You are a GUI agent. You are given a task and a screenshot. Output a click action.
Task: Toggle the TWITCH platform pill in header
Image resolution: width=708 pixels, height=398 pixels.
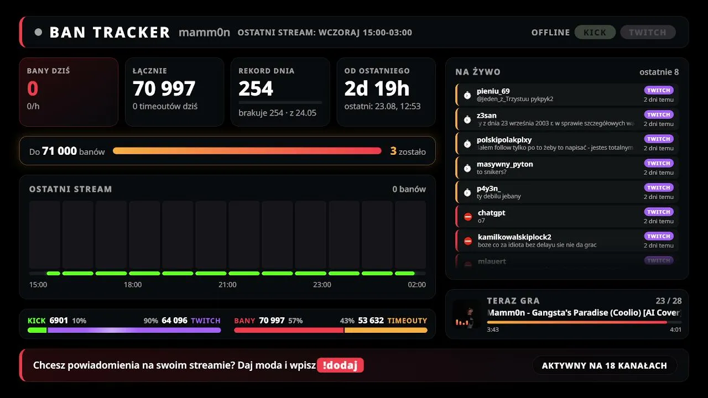[648, 32]
